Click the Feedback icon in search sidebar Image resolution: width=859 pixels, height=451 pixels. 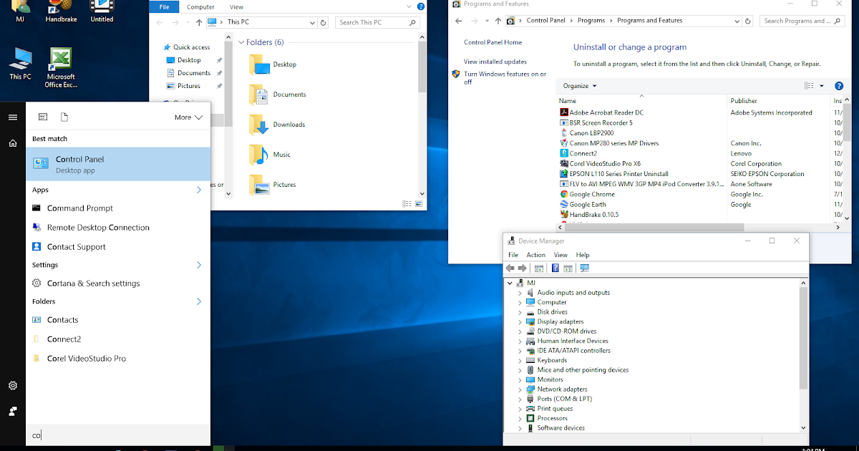(13, 411)
